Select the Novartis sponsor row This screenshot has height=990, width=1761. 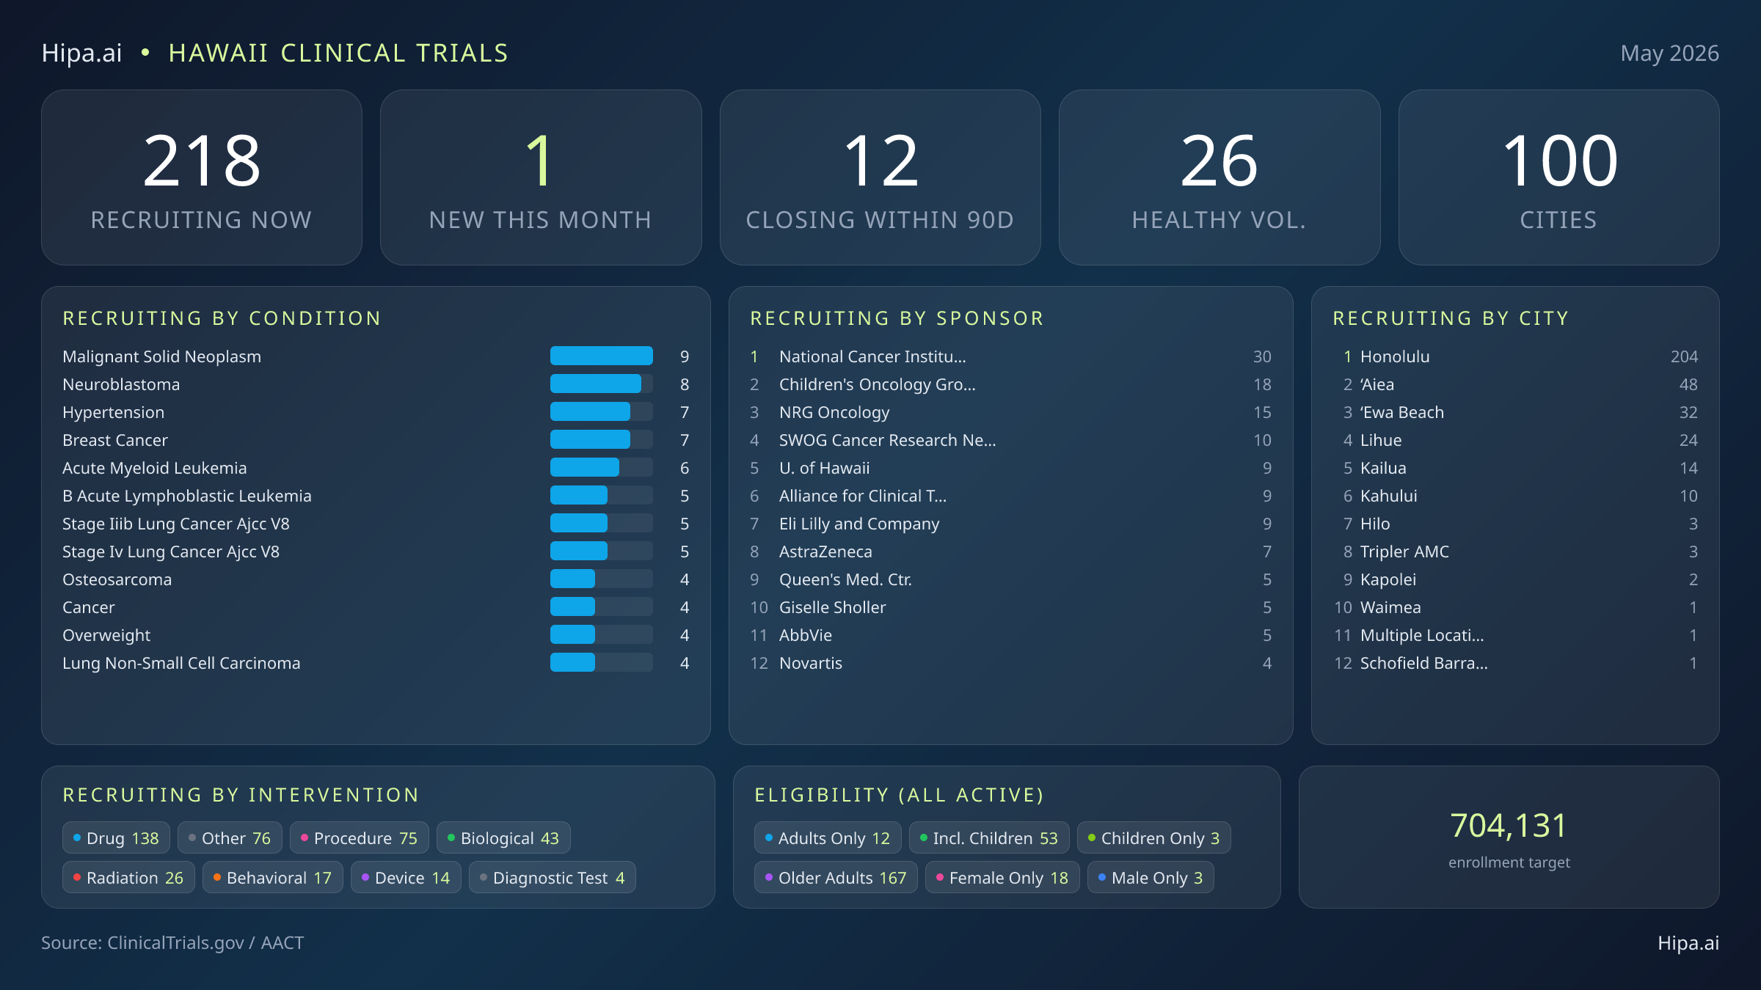[x=1010, y=663]
